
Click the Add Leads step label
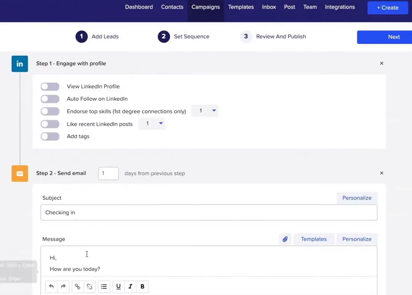105,36
